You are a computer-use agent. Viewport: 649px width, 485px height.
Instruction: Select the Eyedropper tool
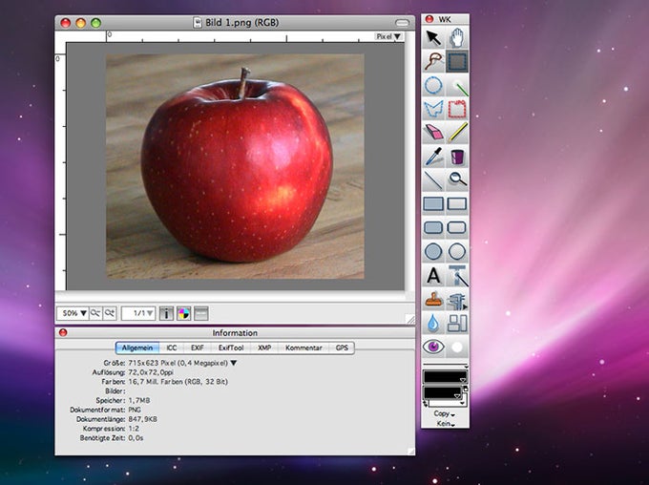click(x=433, y=157)
